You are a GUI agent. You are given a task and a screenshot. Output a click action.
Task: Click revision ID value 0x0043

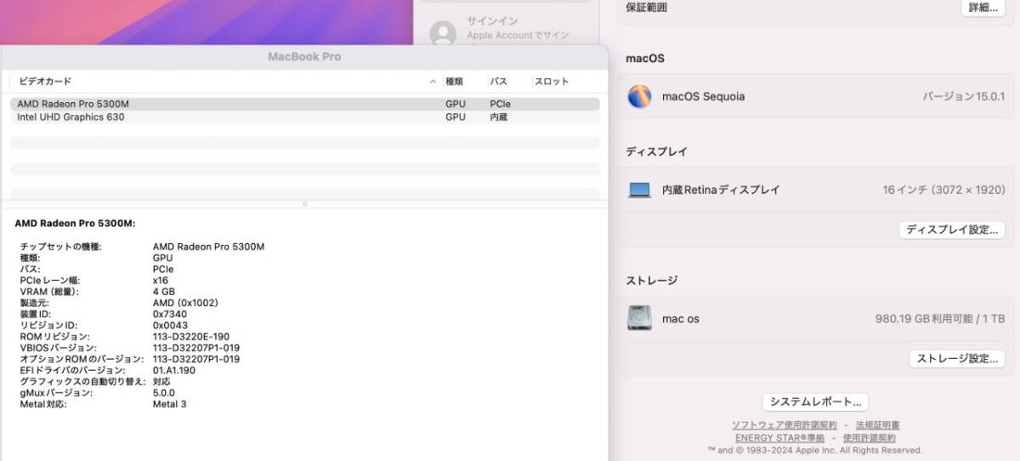(x=171, y=326)
